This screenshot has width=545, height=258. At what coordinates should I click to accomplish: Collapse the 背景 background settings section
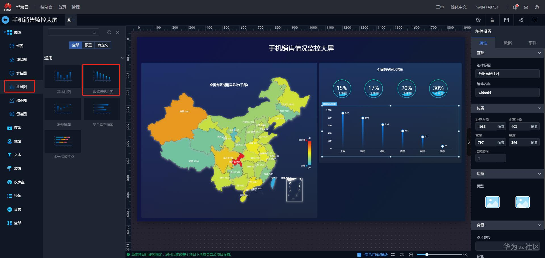pos(539,225)
